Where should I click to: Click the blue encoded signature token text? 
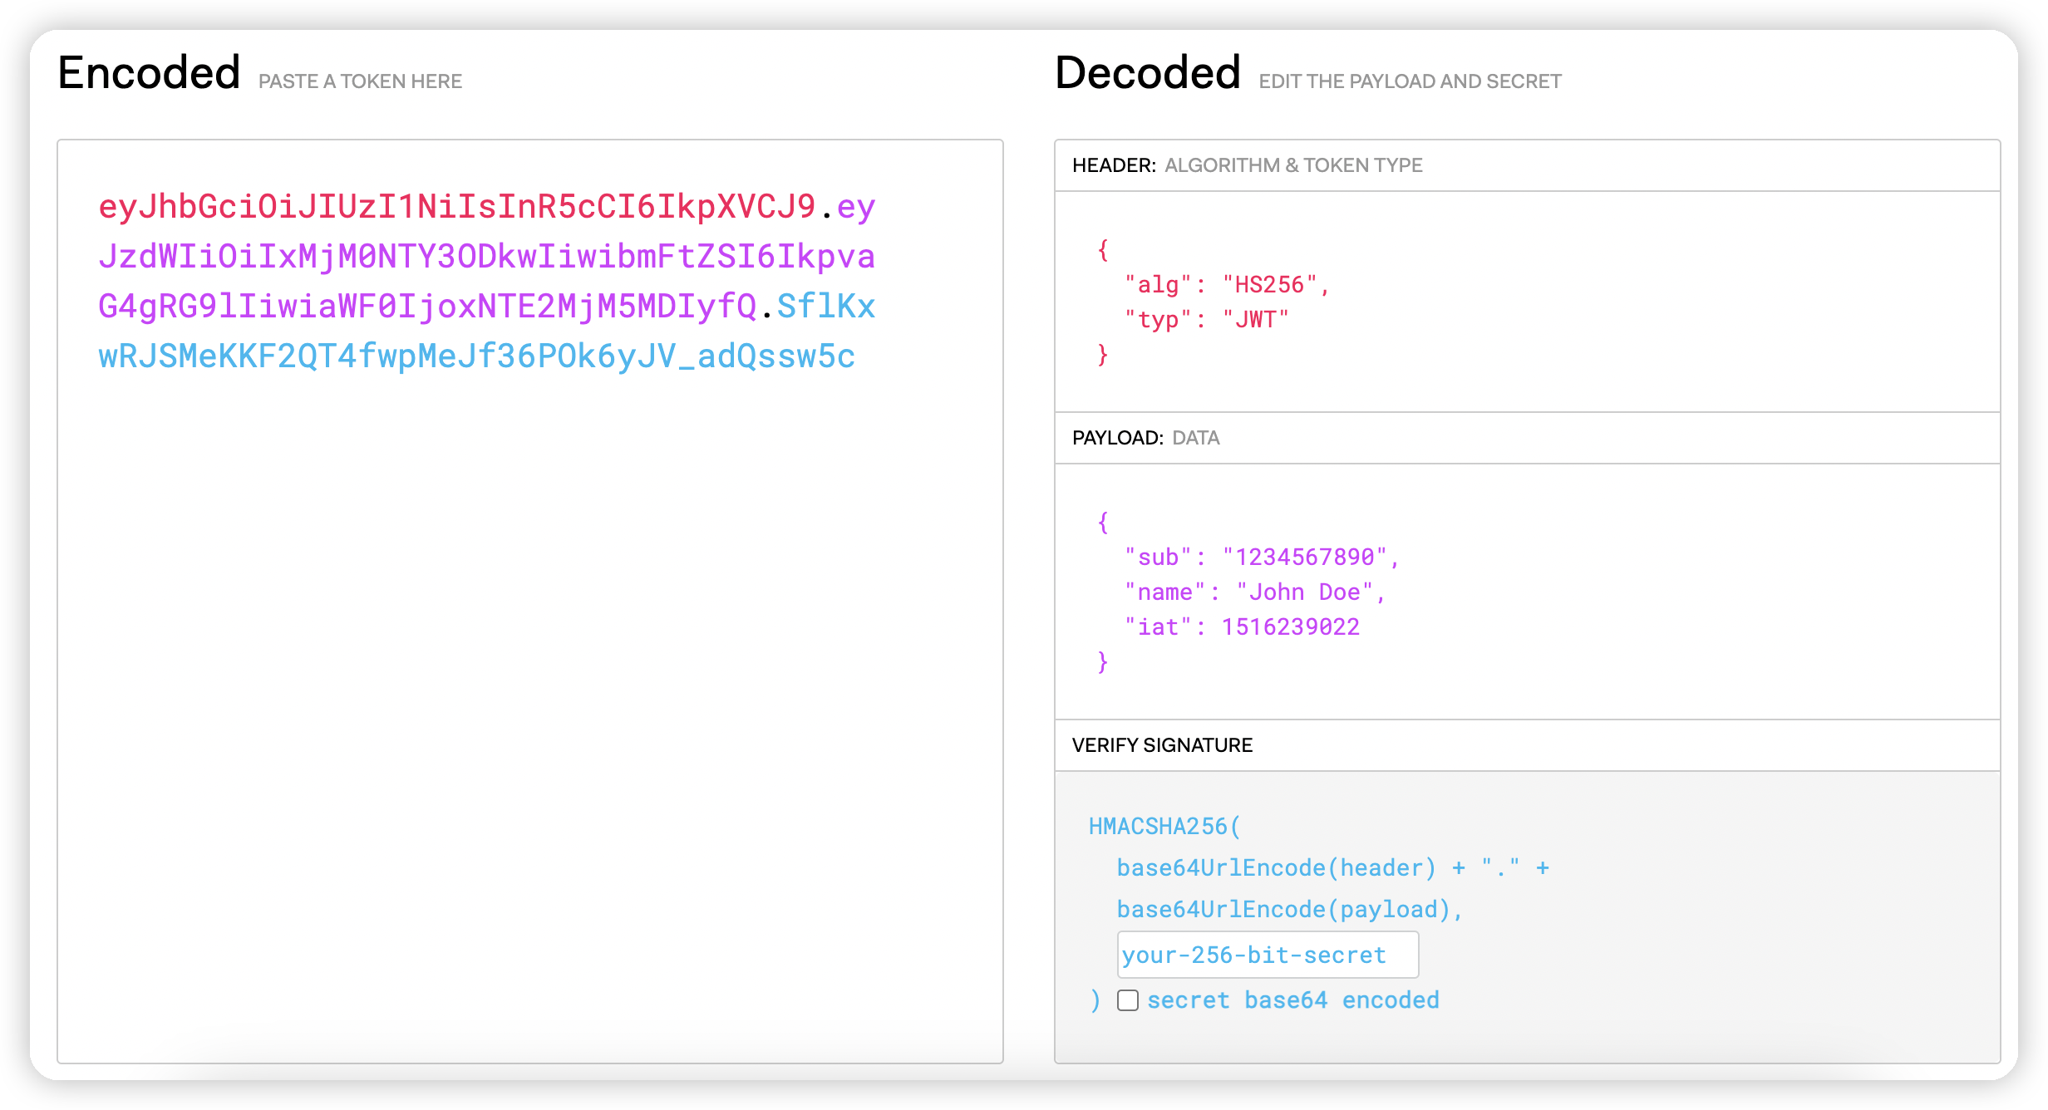click(476, 356)
